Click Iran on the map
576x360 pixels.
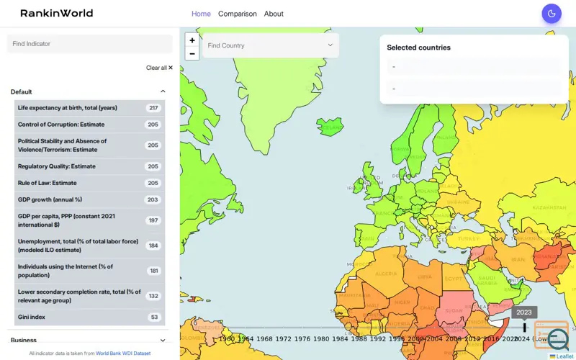pyautogui.click(x=516, y=258)
